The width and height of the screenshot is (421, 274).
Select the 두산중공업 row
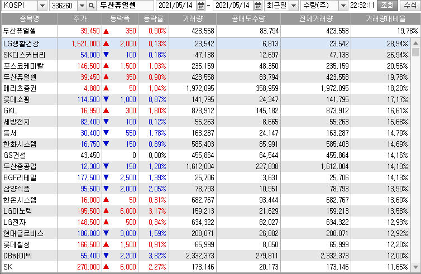point(206,166)
